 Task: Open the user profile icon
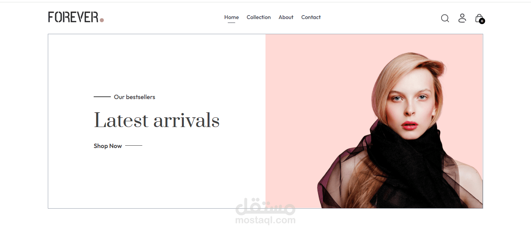[462, 18]
